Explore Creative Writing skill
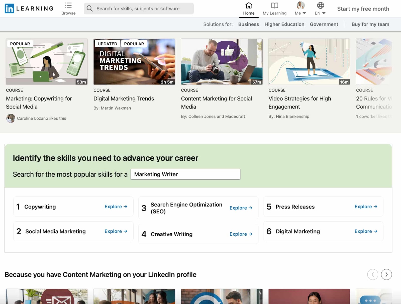This screenshot has height=304, width=401. coord(241,234)
